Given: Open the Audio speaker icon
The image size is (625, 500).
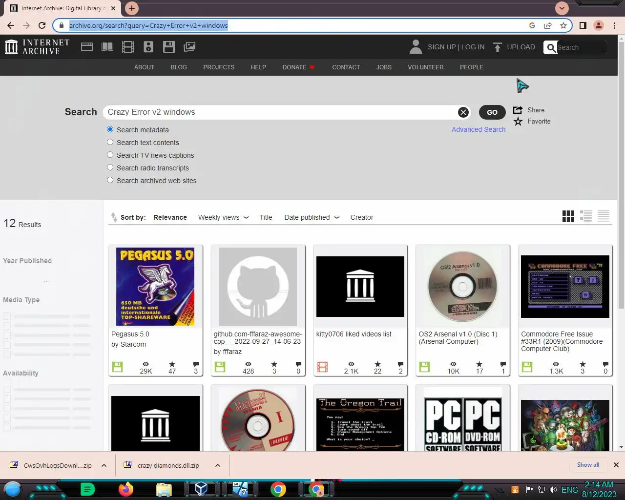Looking at the screenshot, I should tap(148, 47).
